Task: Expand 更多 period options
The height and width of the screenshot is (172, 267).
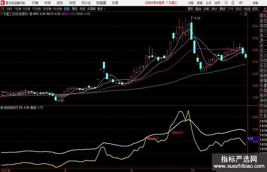Action: click(x=101, y=9)
